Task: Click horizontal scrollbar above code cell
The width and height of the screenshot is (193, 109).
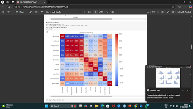Action: [x=81, y=19]
